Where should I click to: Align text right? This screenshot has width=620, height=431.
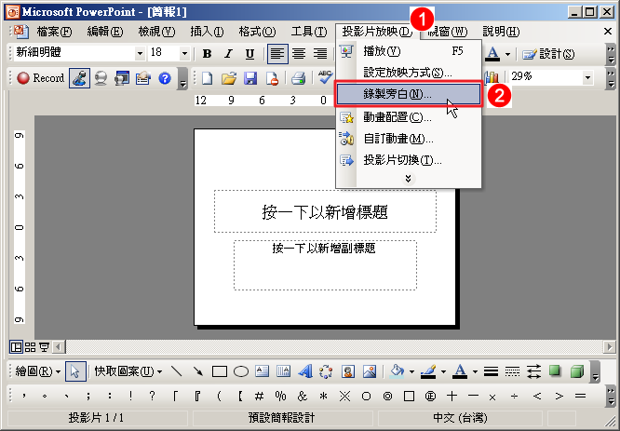(320, 54)
